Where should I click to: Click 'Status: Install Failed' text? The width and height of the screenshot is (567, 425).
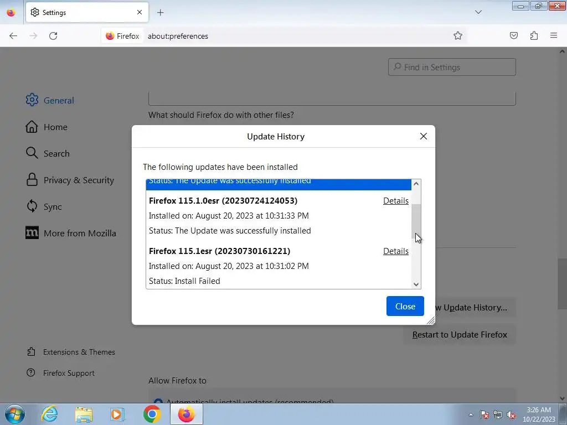(184, 281)
